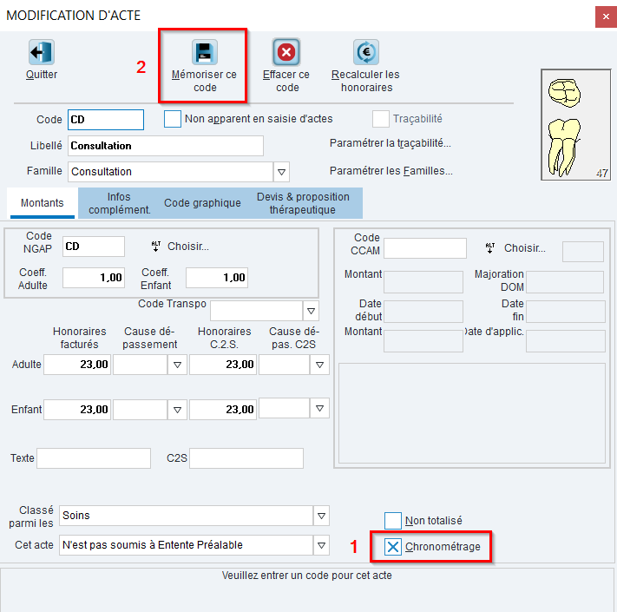Expand the Classé parmi les dropdown

pos(321,516)
